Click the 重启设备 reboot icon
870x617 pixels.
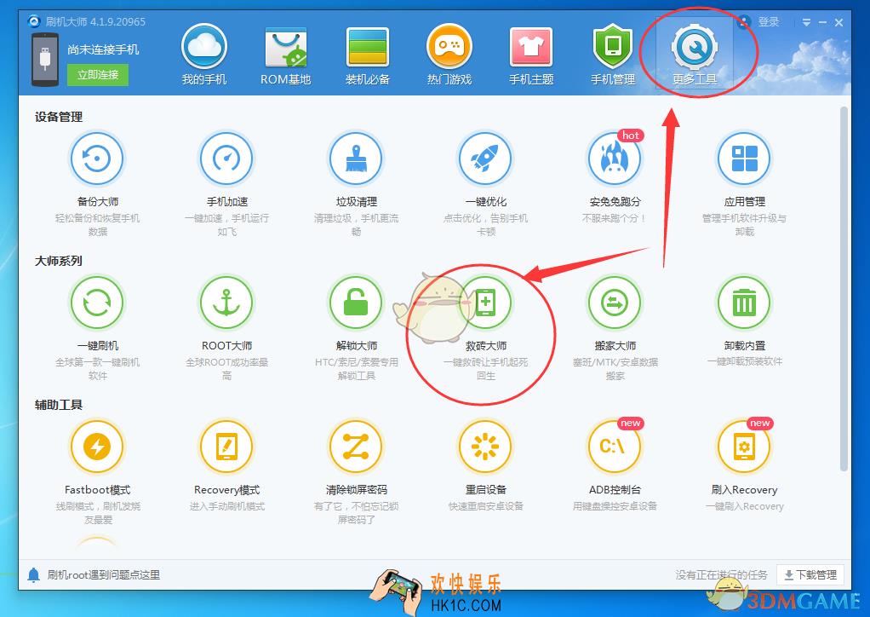coord(485,447)
